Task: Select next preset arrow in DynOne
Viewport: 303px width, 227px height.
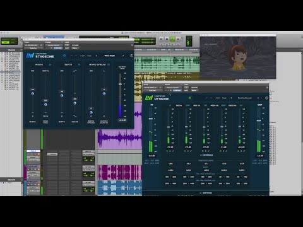Action: pyautogui.click(x=258, y=98)
